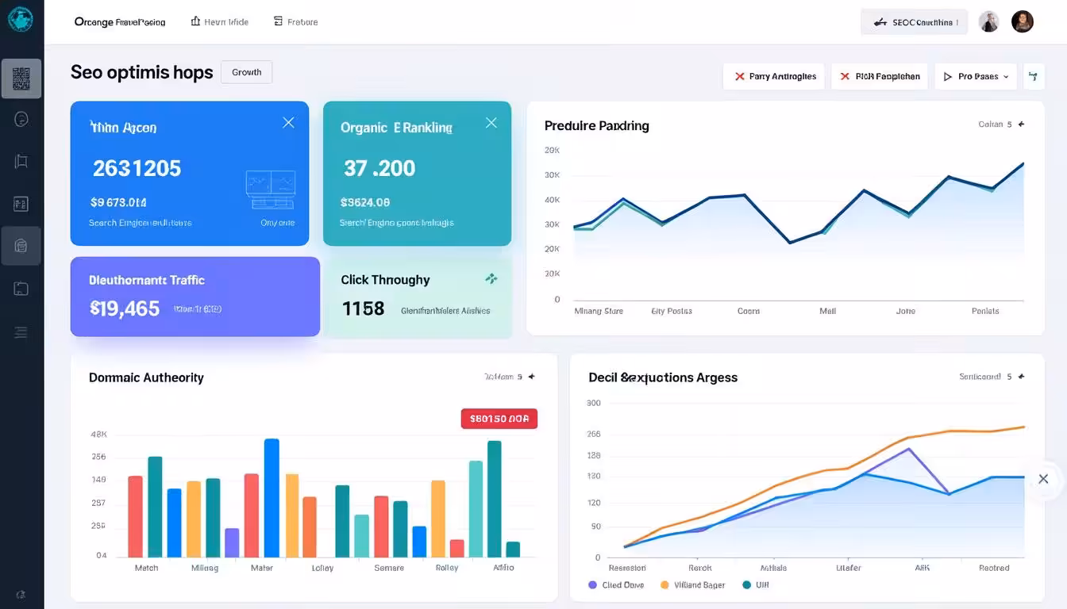Click the moon icon at sidebar bottom
Screen dimensions: 1067x609
(x=21, y=594)
